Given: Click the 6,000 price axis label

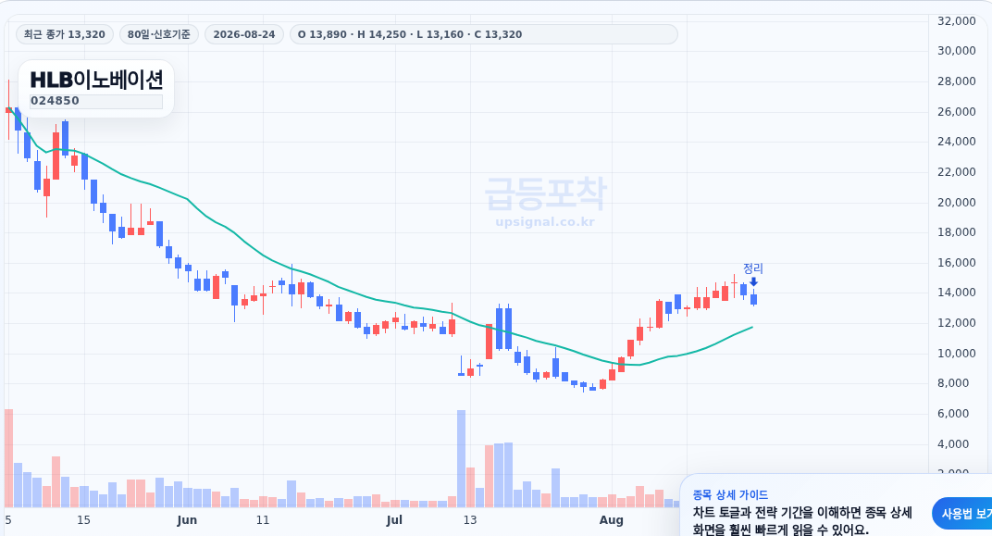Looking at the screenshot, I should coord(953,413).
